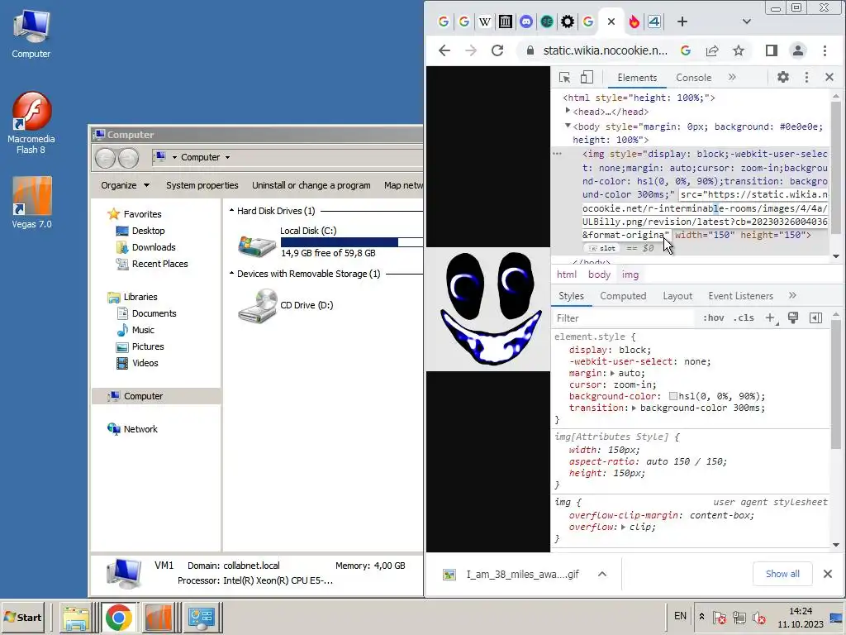Switch to the Discord tab
The width and height of the screenshot is (846, 635).
click(x=526, y=21)
